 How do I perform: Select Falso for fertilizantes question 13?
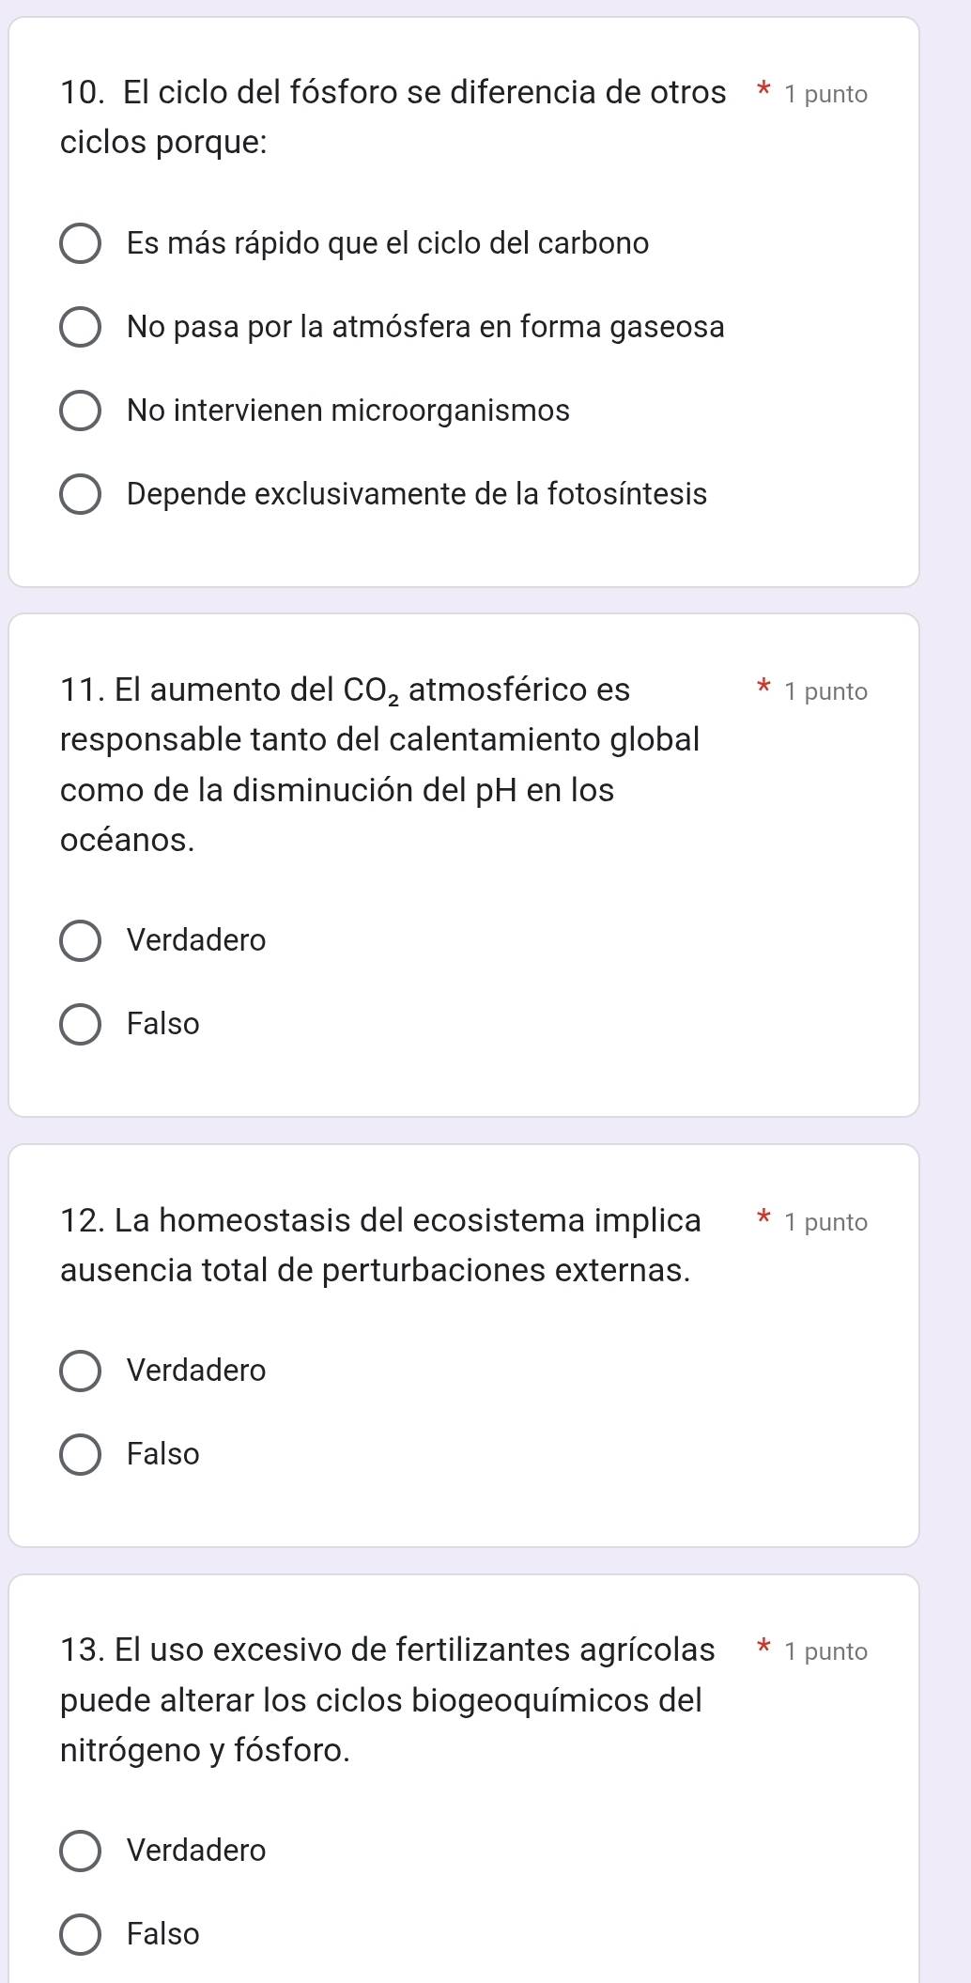tap(81, 1935)
